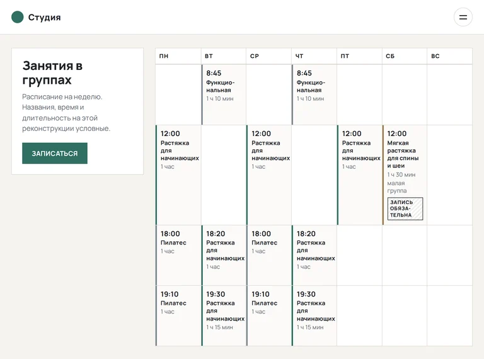The width and height of the screenshot is (484, 359).
Task: Select the ПН day column header
Action: pos(178,56)
